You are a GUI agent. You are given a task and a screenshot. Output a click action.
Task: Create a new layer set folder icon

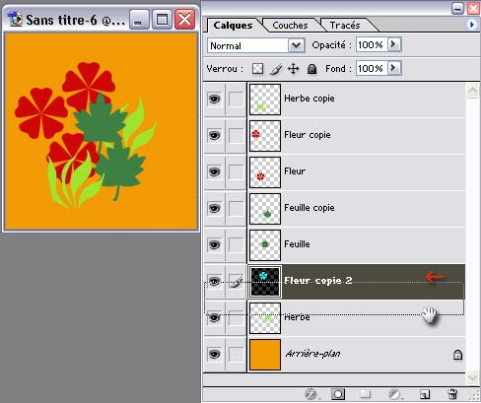click(x=365, y=393)
